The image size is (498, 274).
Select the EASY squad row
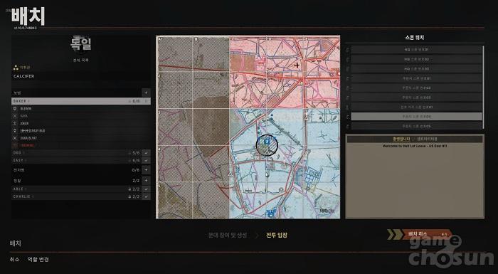click(77, 161)
